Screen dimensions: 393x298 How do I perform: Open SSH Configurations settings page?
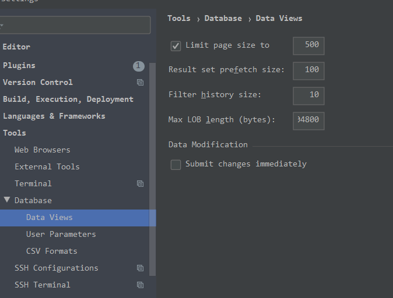click(x=57, y=268)
